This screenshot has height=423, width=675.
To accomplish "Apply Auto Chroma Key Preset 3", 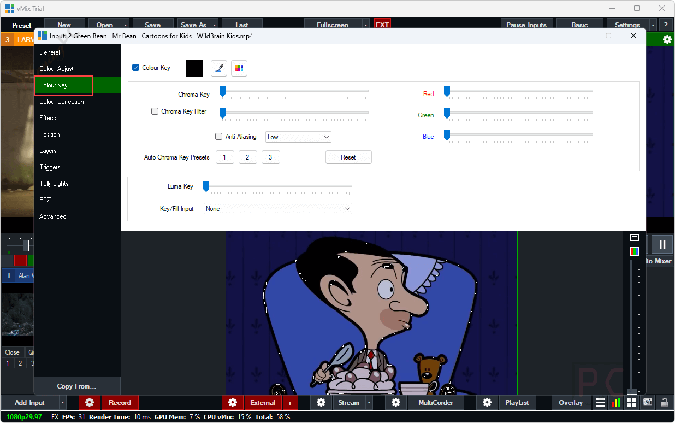I will tap(271, 157).
